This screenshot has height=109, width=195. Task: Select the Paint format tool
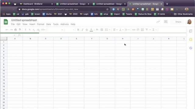[20, 30]
